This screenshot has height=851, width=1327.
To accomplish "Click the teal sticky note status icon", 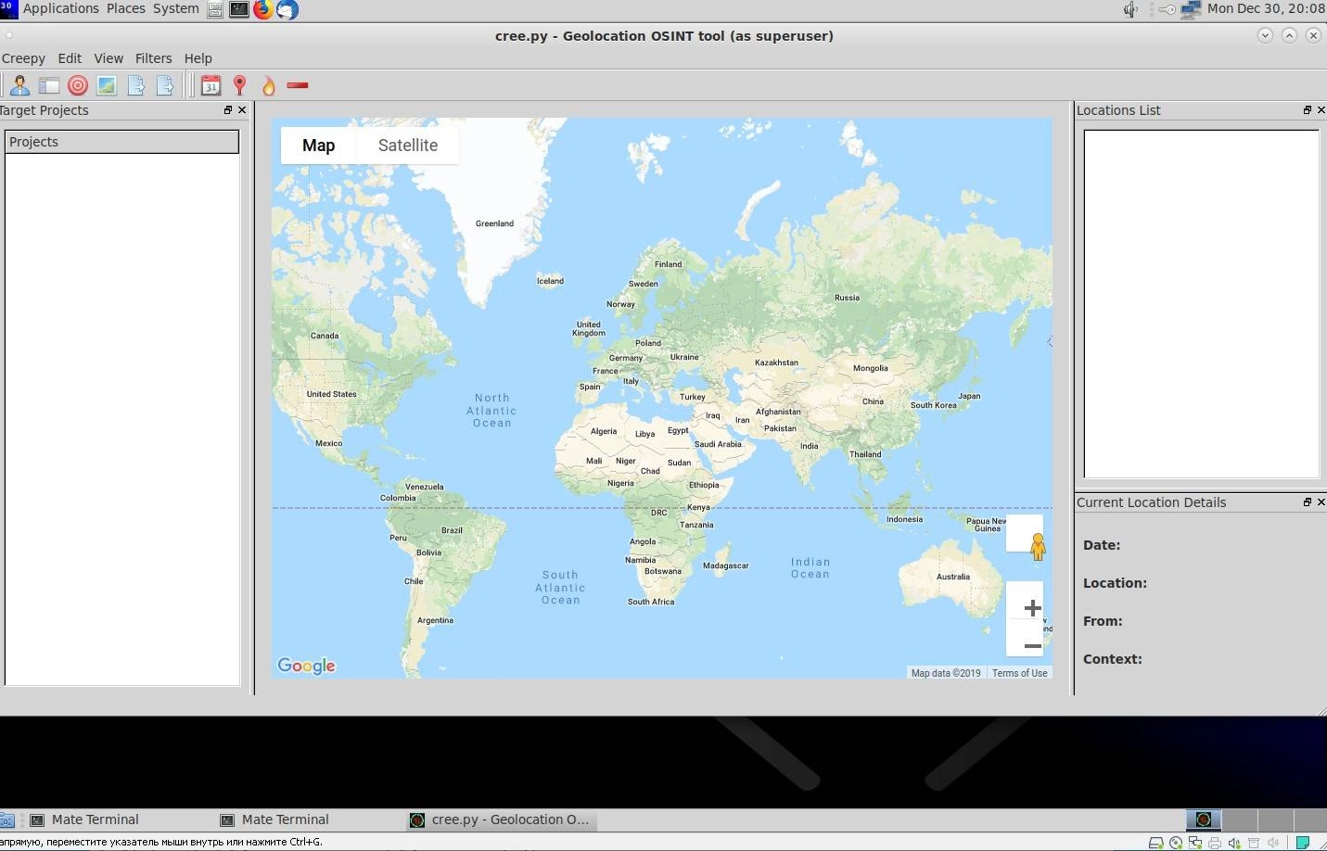I will [x=1303, y=843].
